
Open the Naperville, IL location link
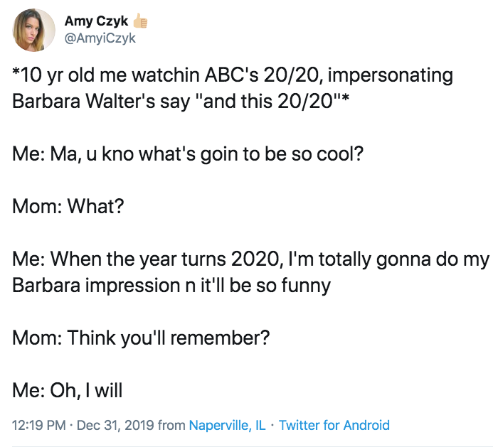(227, 425)
